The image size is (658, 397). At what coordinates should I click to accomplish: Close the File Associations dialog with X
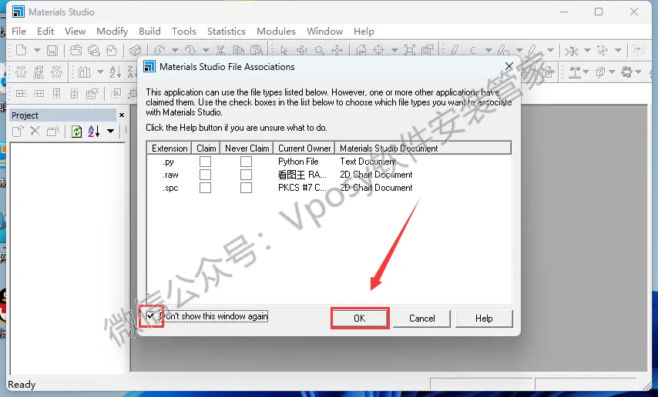[509, 66]
